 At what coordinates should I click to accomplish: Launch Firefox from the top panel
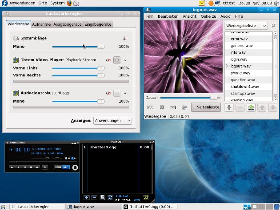(x=69, y=3)
